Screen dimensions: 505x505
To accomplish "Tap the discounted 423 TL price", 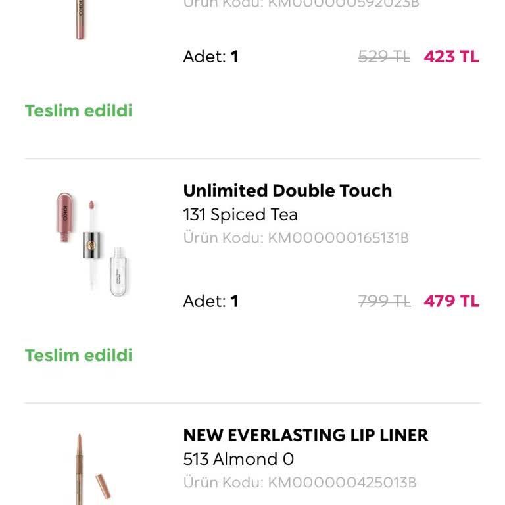I will pyautogui.click(x=451, y=57).
